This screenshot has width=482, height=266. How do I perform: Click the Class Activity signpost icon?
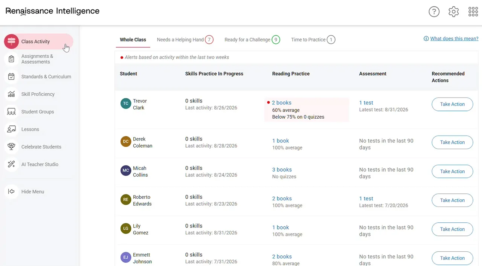click(x=11, y=41)
